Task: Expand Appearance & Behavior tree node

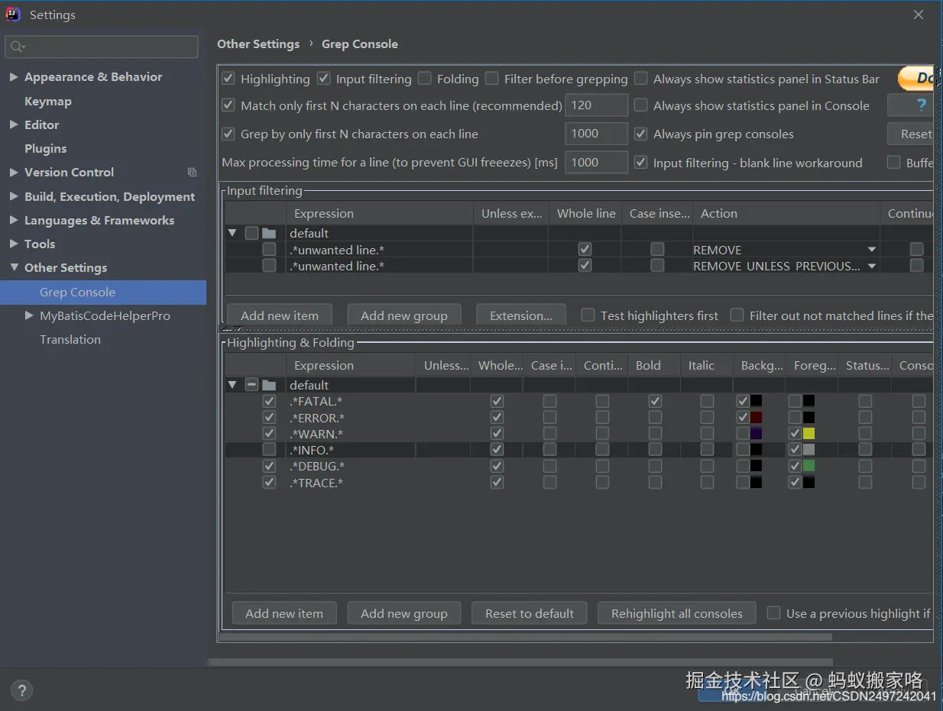Action: 14,77
